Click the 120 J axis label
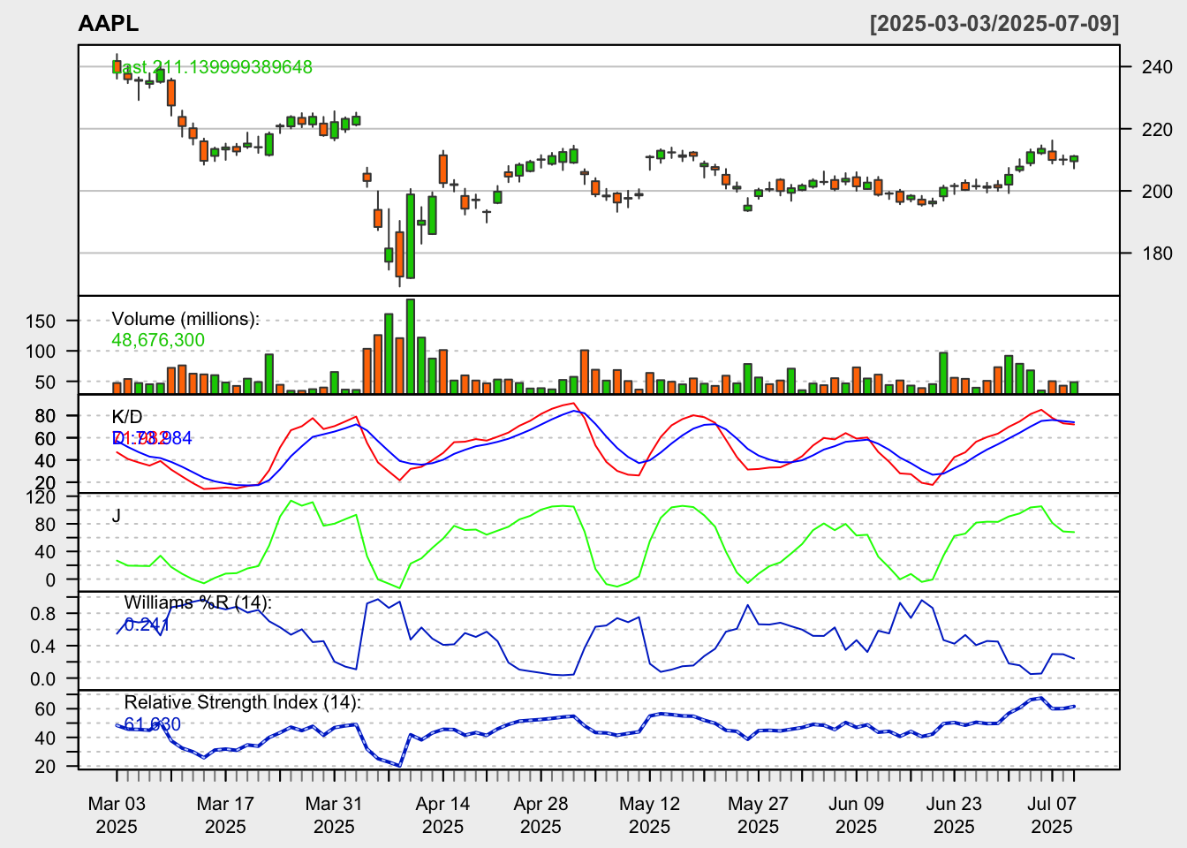This screenshot has width=1187, height=848. pos(41,497)
